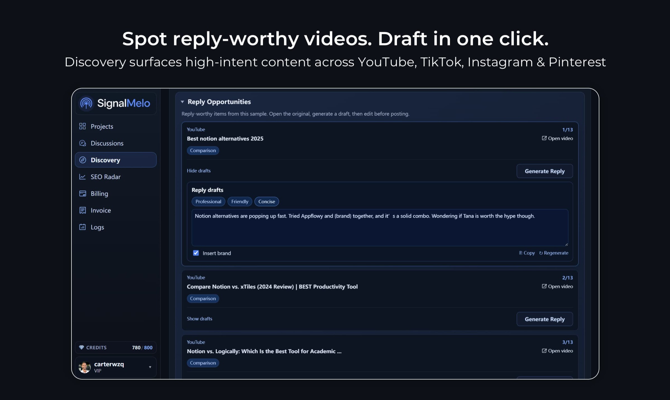
Task: Click the Copy link below the draft
Action: (527, 253)
